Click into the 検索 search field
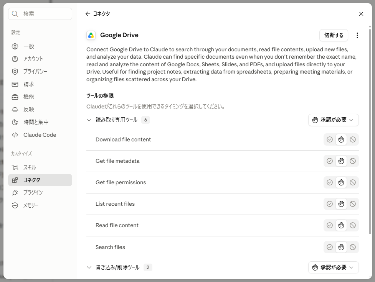This screenshot has width=375, height=282. click(40, 14)
